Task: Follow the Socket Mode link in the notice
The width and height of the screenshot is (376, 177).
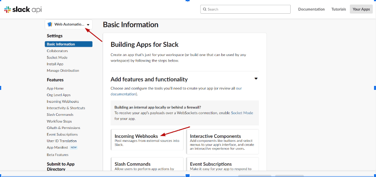Action: point(242,113)
